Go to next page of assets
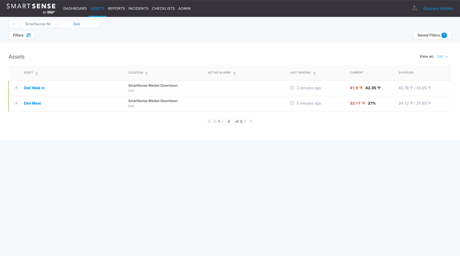The height and width of the screenshot is (256, 460). 245,122
